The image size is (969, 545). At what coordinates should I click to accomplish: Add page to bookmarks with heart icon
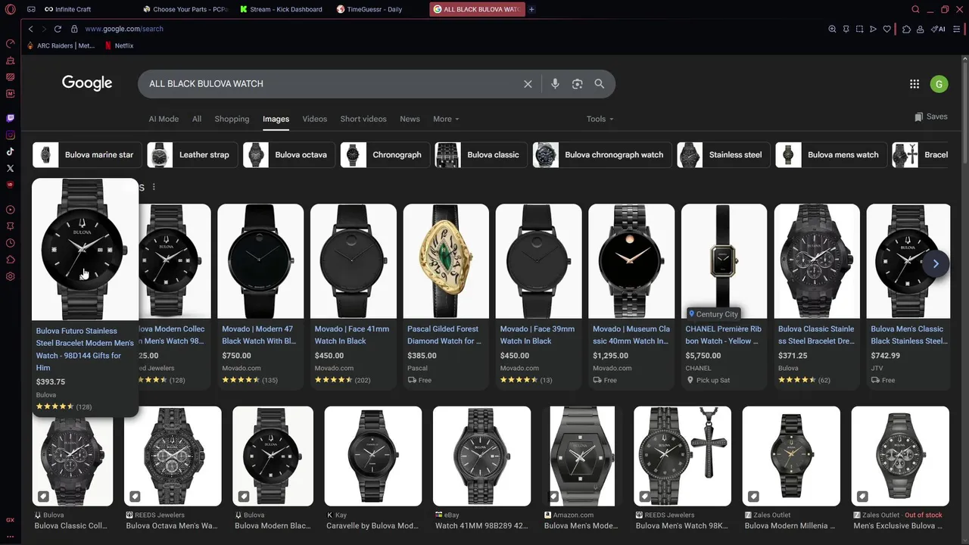[x=886, y=29]
